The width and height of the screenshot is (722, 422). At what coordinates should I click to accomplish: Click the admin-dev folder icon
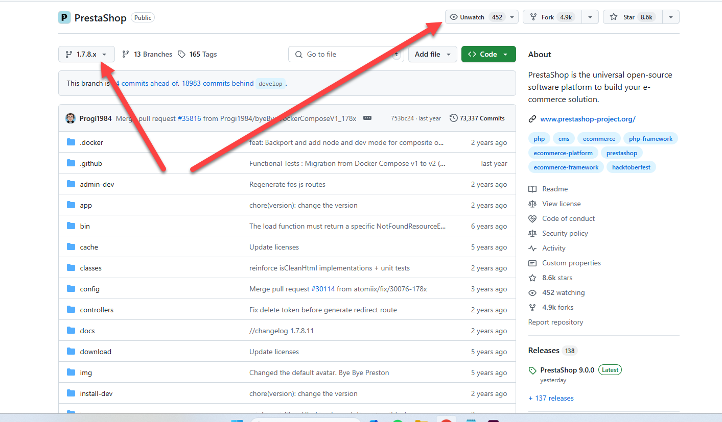coord(71,184)
